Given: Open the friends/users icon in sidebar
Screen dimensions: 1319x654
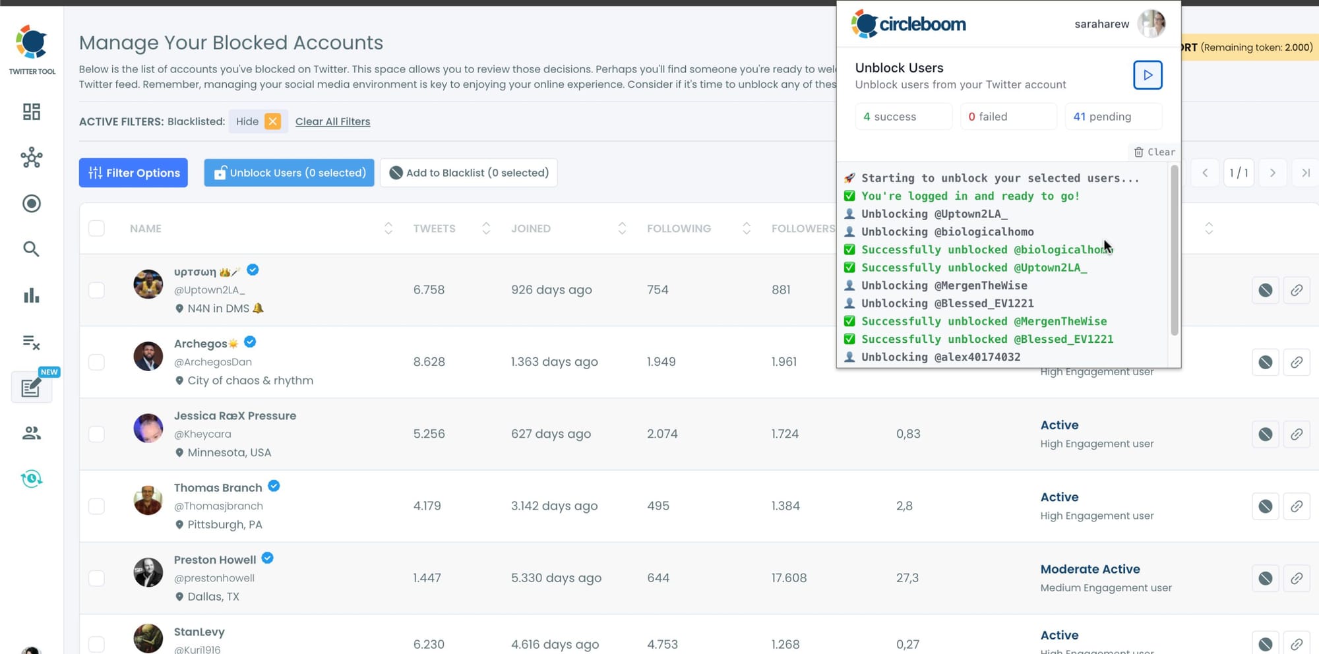Looking at the screenshot, I should pyautogui.click(x=31, y=433).
